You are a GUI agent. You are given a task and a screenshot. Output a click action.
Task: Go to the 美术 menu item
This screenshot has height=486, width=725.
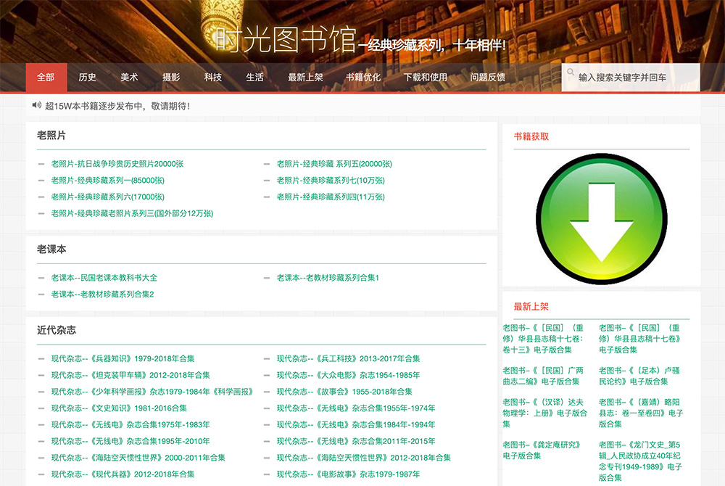click(129, 78)
